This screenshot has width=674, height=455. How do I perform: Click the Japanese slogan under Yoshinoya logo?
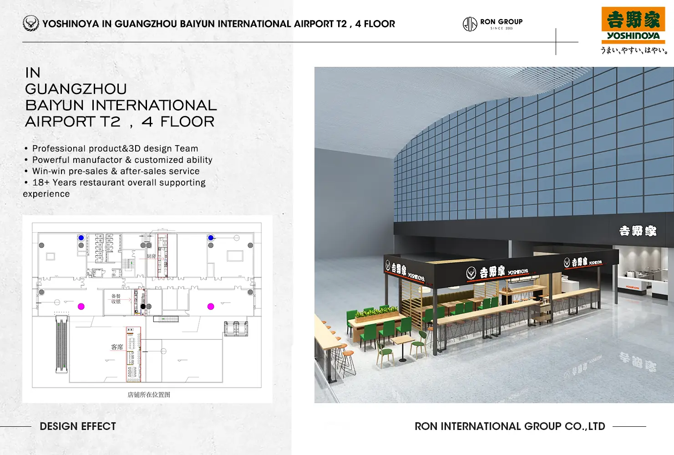633,50
